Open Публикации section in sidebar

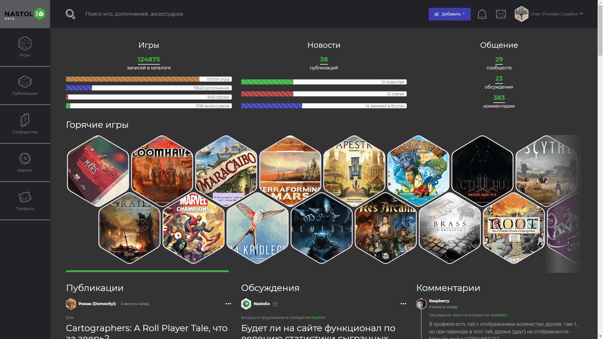click(x=25, y=86)
